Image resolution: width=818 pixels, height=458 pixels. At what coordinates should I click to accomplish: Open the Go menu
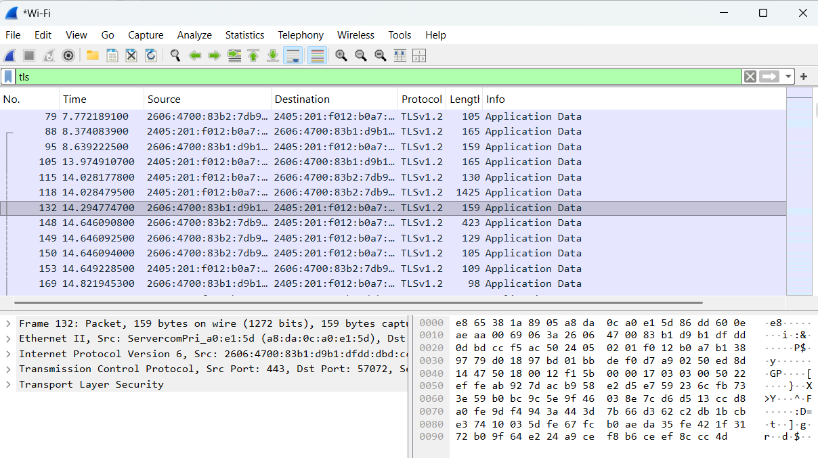108,35
